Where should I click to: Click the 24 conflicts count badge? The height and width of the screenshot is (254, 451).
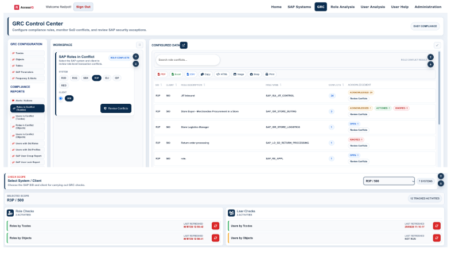[332, 96]
